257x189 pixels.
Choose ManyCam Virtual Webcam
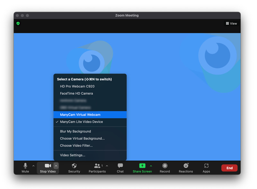90,115
